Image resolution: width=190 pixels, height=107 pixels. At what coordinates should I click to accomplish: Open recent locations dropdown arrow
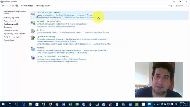tap(10, 6)
